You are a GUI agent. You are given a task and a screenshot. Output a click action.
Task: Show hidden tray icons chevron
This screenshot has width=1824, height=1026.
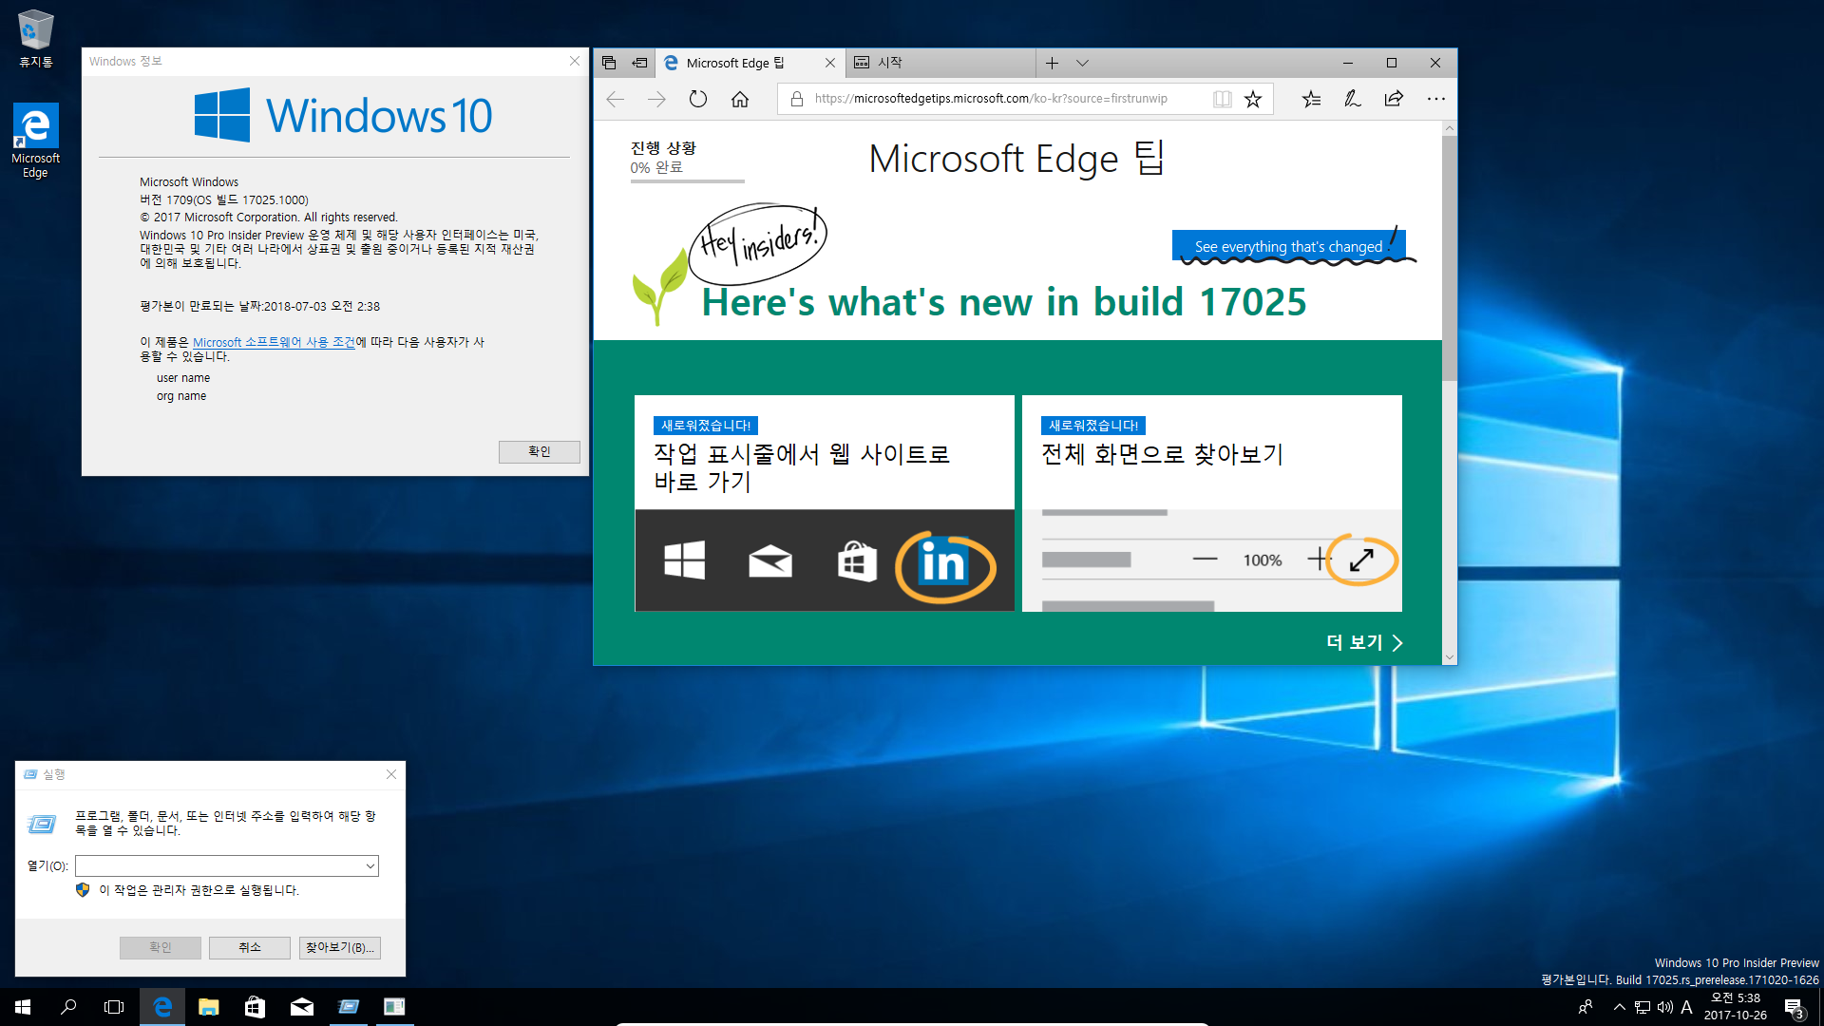coord(1620,1007)
